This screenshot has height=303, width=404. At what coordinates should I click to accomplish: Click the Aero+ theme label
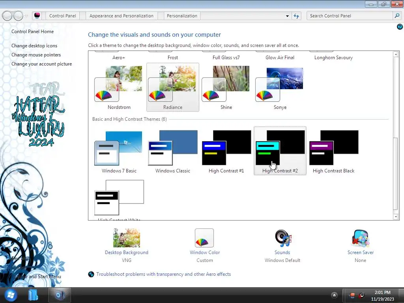pos(118,58)
